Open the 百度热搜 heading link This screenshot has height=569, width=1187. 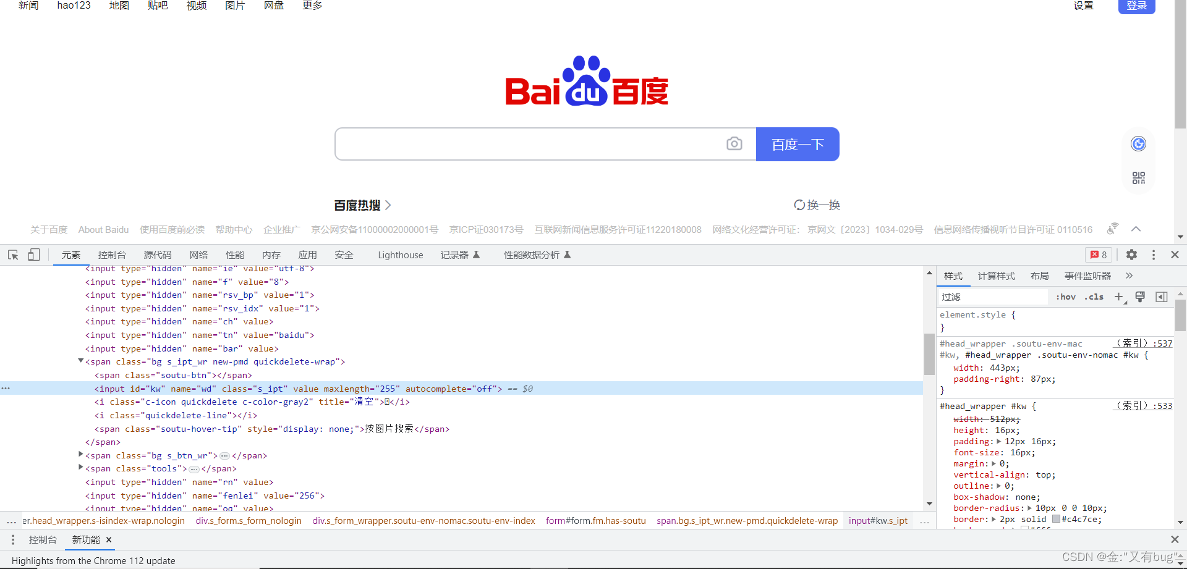pyautogui.click(x=362, y=205)
